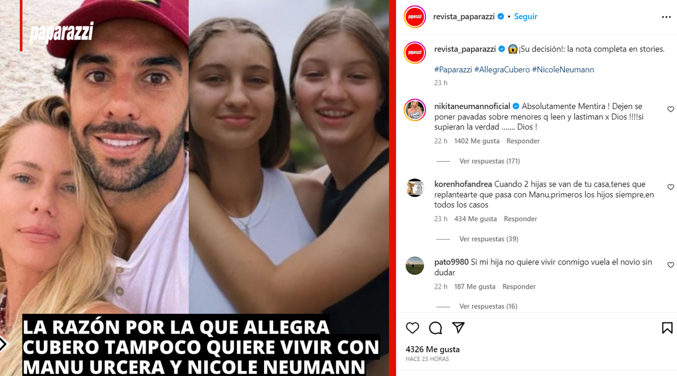Like pato9980's comment with heart
677x376 pixels.
[671, 265]
